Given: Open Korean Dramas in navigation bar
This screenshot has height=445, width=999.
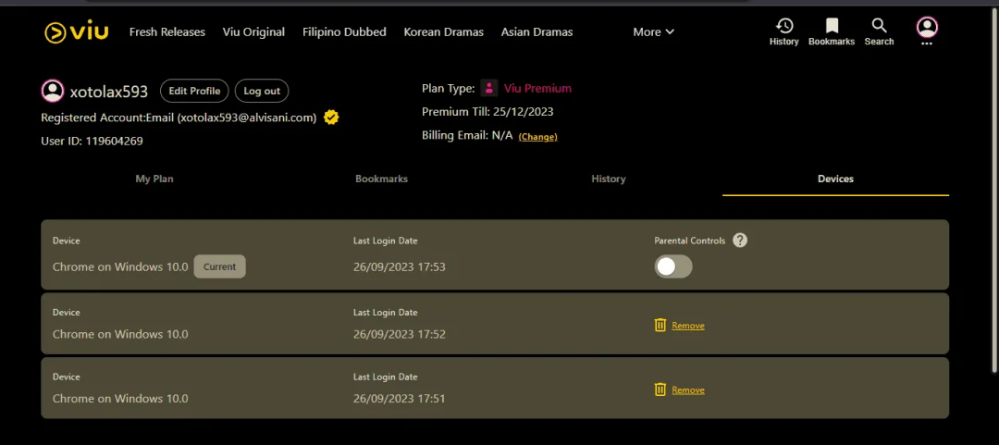Looking at the screenshot, I should tap(443, 31).
